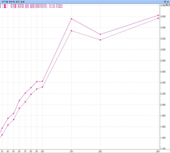Screen dimensions: 170x153
Task: Click the 30Y dashed-line data point
Action: [158, 18]
